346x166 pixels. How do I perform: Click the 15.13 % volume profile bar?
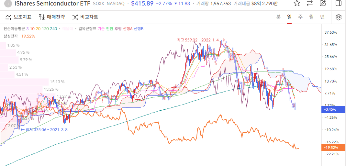pyautogui.click(x=24, y=82)
